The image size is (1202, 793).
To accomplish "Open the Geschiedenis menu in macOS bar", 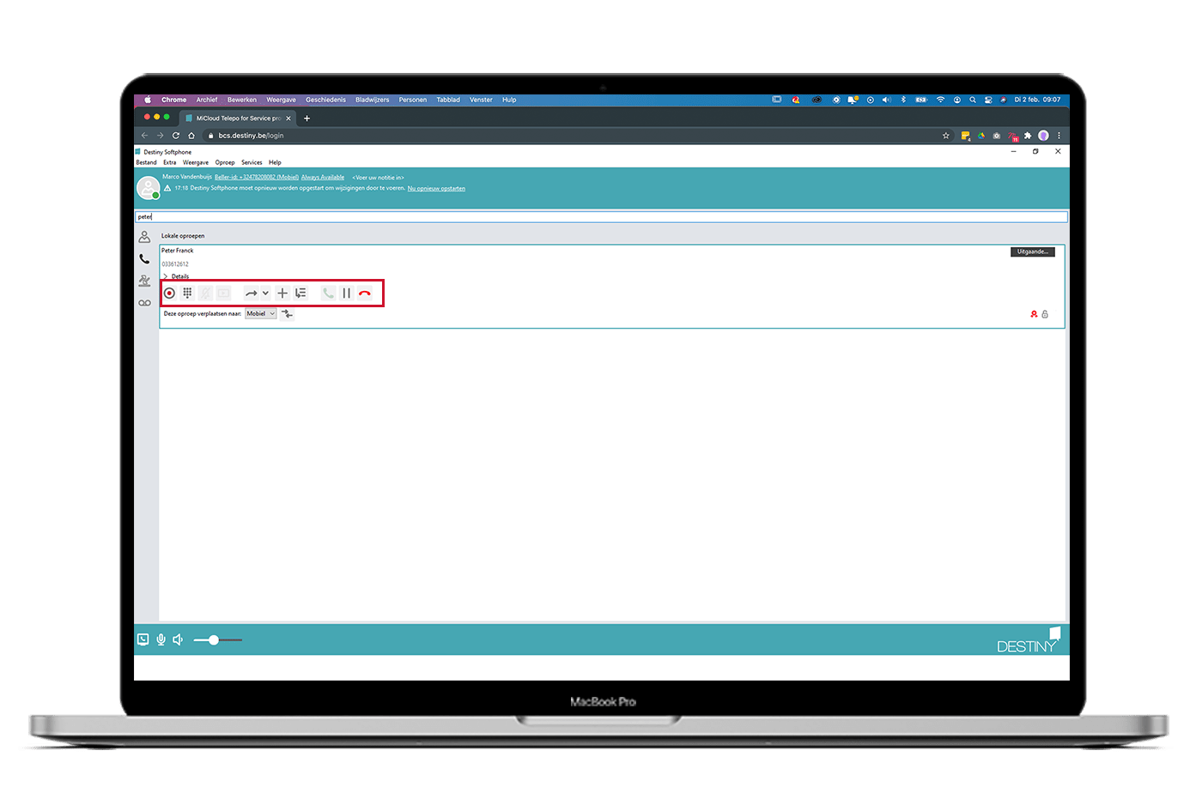I will click(x=326, y=100).
